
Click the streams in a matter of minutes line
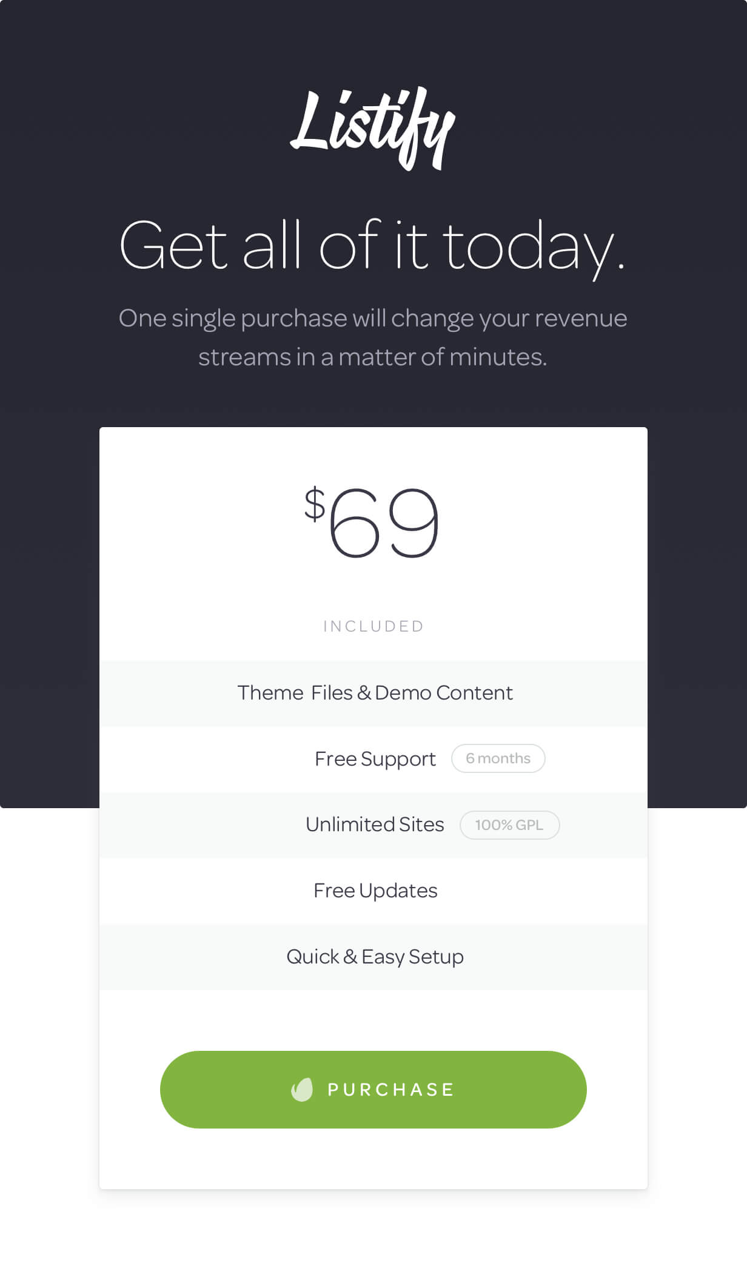pos(373,357)
